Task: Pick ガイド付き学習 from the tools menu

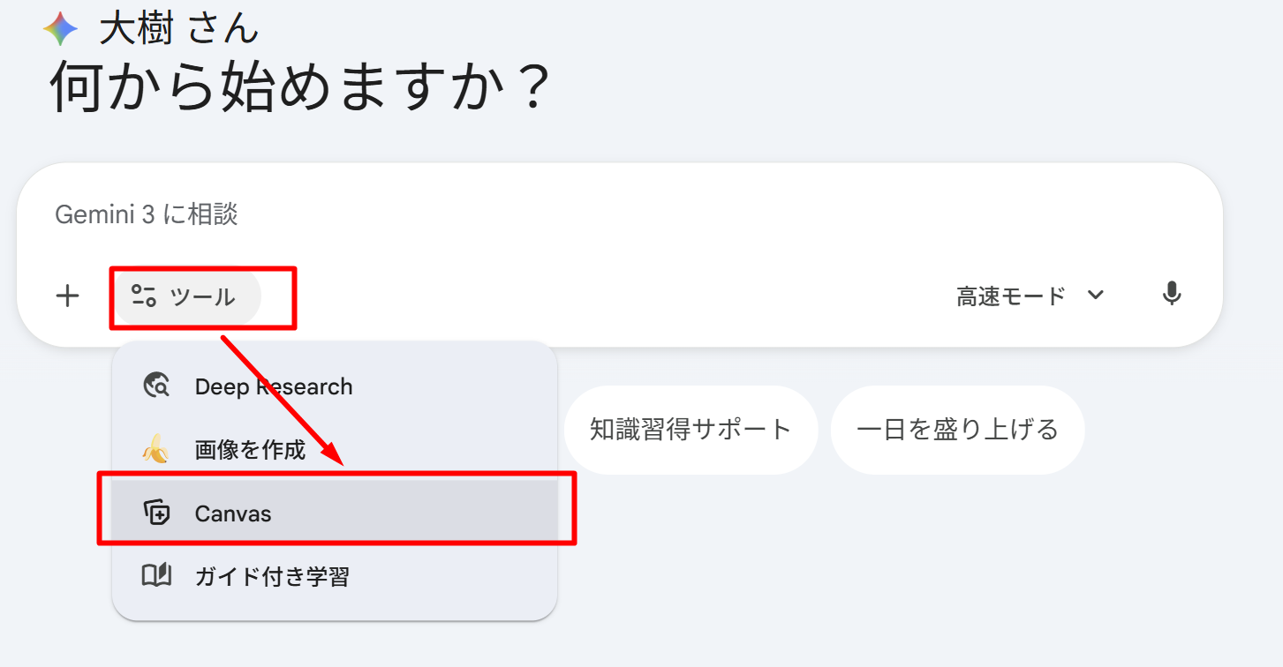Action: (x=272, y=577)
